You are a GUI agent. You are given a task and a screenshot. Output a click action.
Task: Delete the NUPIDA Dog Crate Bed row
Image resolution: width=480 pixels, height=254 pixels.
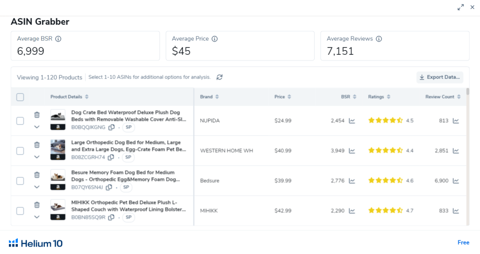pyautogui.click(x=37, y=115)
